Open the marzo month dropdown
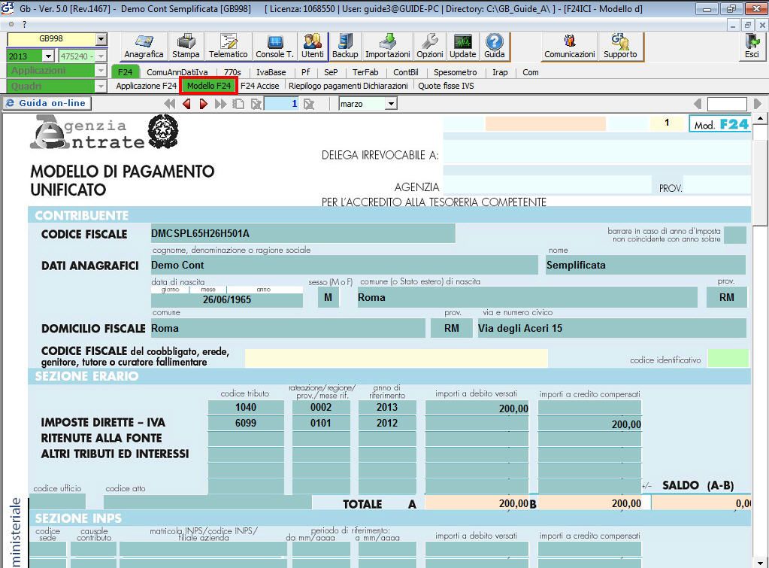 point(391,104)
